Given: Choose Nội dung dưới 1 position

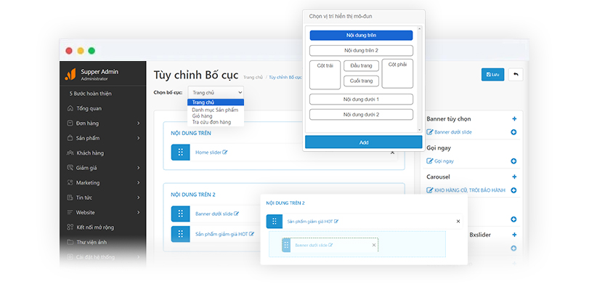Looking at the screenshot, I should (361, 100).
